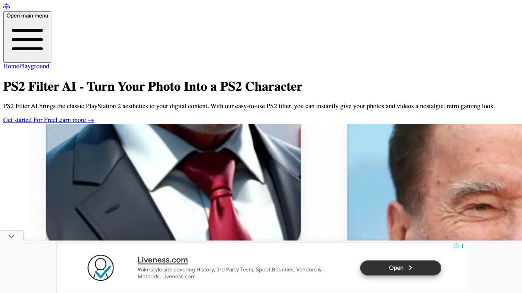The height and width of the screenshot is (293, 522).
Task: Click the 'Open main menu' label text
Action: pyautogui.click(x=27, y=16)
